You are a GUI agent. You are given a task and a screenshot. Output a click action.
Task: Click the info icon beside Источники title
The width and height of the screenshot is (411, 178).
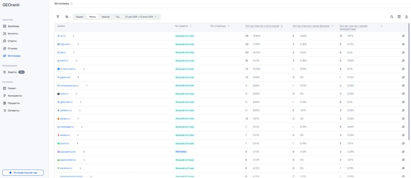coord(71,4)
